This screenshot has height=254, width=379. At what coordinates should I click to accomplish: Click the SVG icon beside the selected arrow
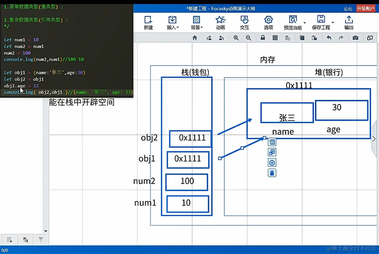[x=272, y=142]
